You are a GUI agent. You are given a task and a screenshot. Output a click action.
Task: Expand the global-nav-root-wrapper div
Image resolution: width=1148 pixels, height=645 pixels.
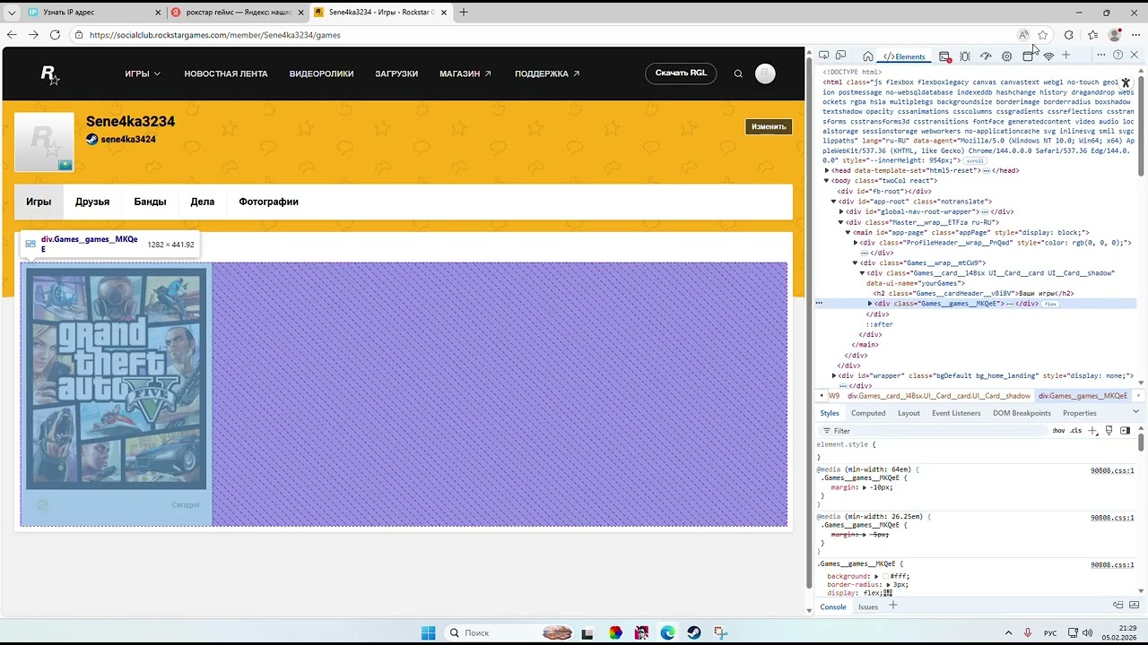841,212
